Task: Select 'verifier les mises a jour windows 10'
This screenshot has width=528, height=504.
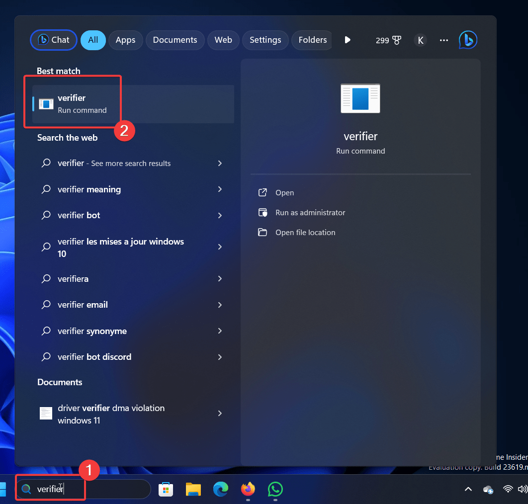Action: coord(133,248)
